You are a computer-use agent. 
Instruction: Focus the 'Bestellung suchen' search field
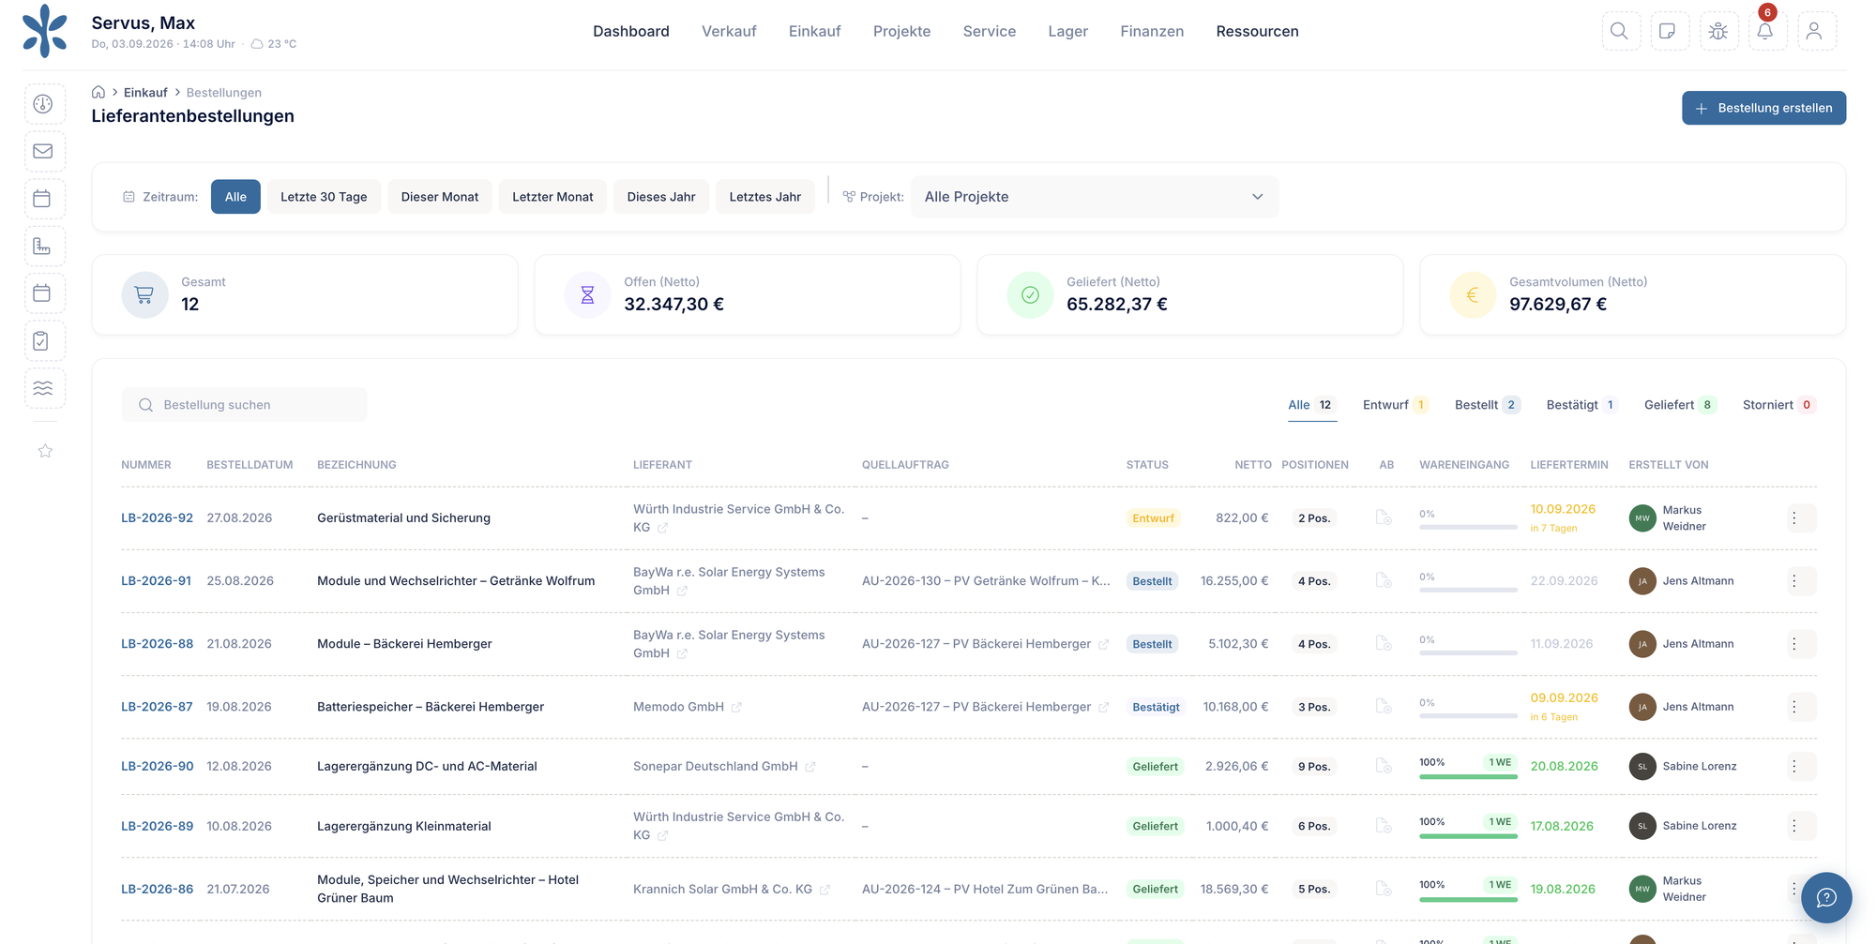pyautogui.click(x=244, y=405)
